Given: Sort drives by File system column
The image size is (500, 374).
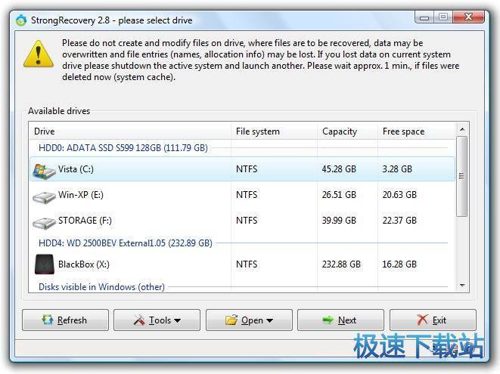Looking at the screenshot, I should [x=272, y=131].
